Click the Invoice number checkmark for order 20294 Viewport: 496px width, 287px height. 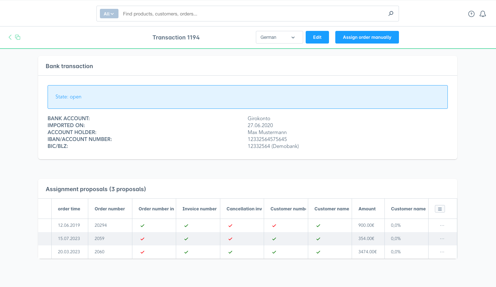click(186, 225)
